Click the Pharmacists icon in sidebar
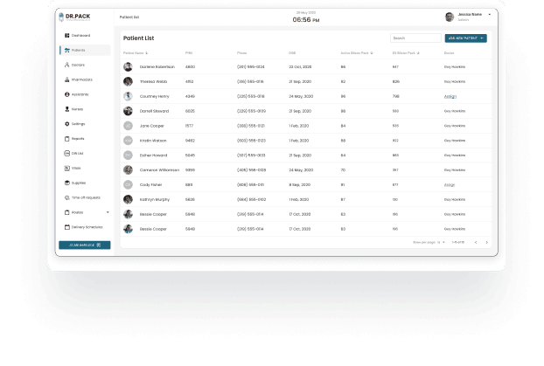Viewport: 544px width, 366px height. pos(67,79)
